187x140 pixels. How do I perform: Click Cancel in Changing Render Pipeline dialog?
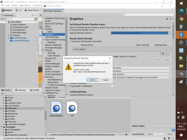click(x=106, y=80)
